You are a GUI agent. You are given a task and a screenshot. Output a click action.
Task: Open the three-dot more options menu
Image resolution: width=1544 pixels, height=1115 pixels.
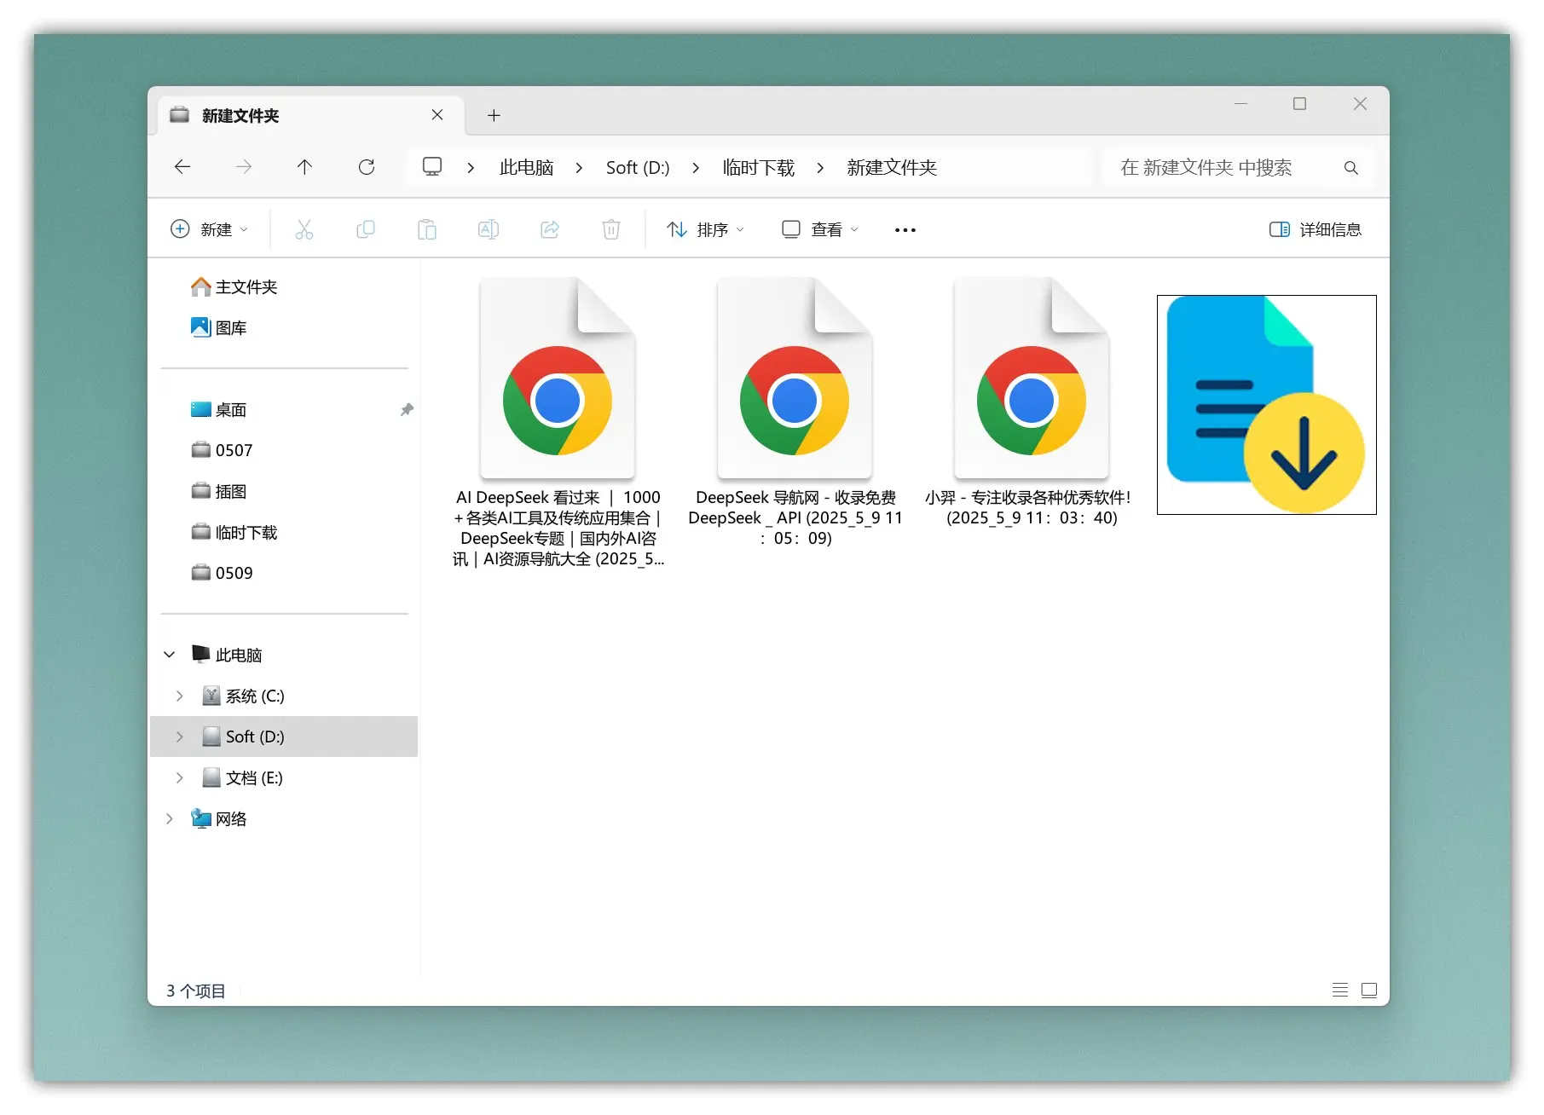[x=905, y=229]
